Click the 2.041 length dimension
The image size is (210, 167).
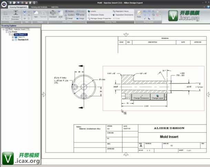tap(146, 106)
